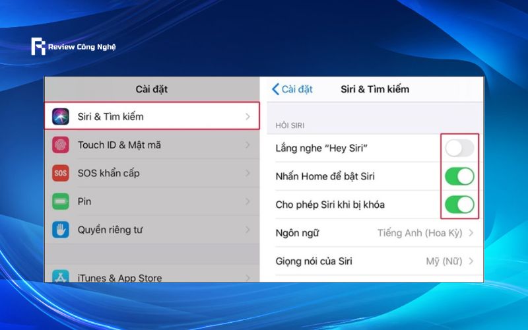Tap the HỎI SIRI section header
Screen dimensions: 528x330
click(x=290, y=125)
